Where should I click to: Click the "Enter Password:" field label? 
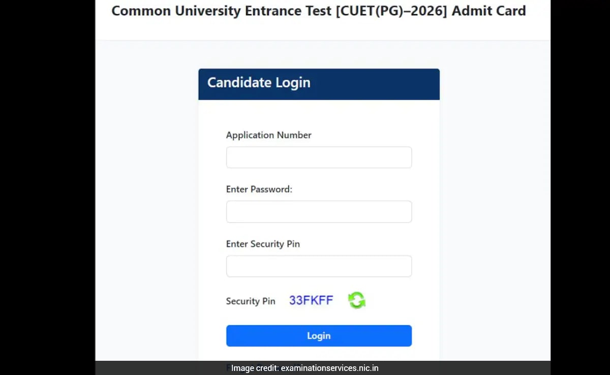pyautogui.click(x=259, y=190)
